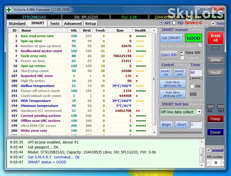Click Auto Save attributes ON button
Image resolution: width=231 pixels, height=176 pixels.
(x=173, y=84)
